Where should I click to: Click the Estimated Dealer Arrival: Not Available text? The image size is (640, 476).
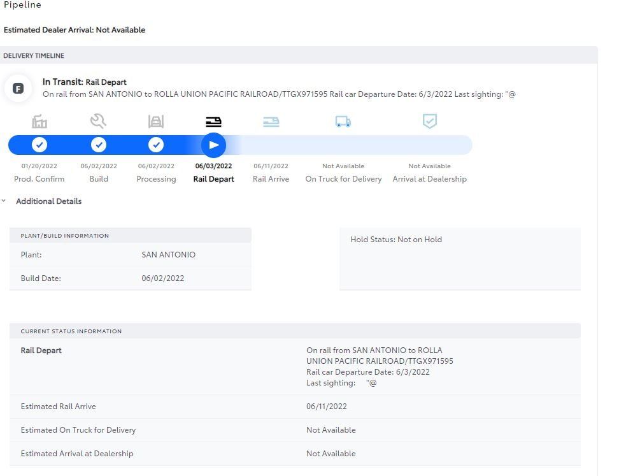coord(75,30)
